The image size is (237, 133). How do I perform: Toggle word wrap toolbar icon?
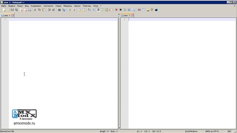coord(89,10)
